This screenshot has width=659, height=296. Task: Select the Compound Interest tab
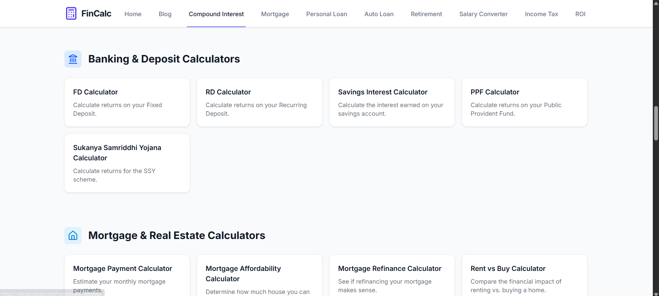coord(216,14)
